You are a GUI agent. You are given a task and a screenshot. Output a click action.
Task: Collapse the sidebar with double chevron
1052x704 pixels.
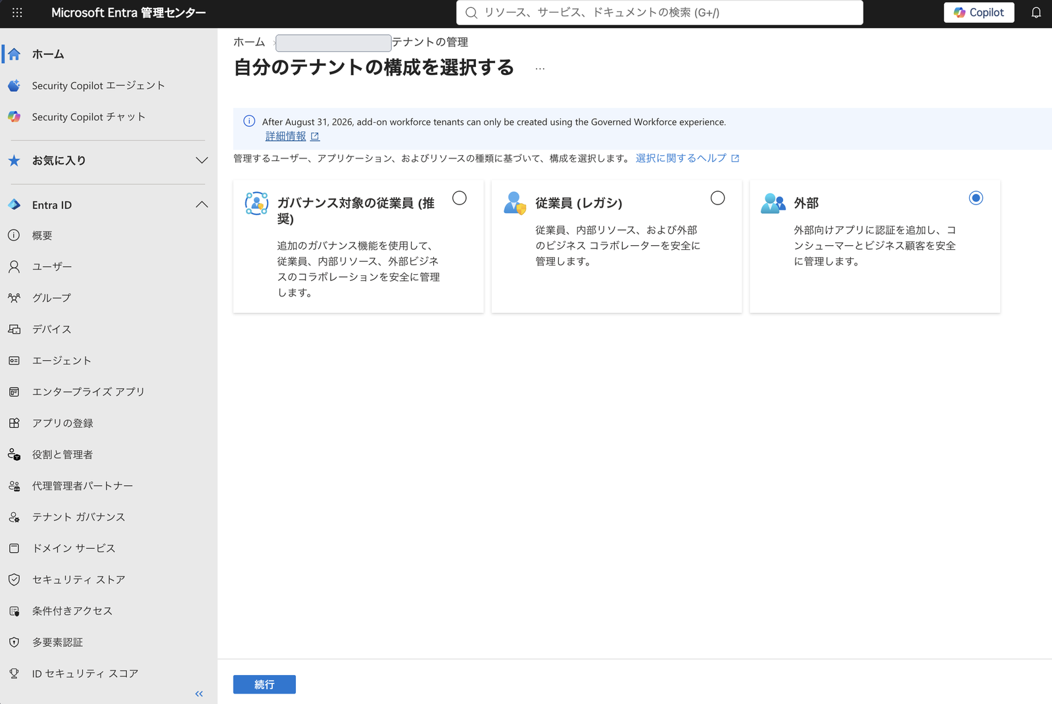pos(199,693)
